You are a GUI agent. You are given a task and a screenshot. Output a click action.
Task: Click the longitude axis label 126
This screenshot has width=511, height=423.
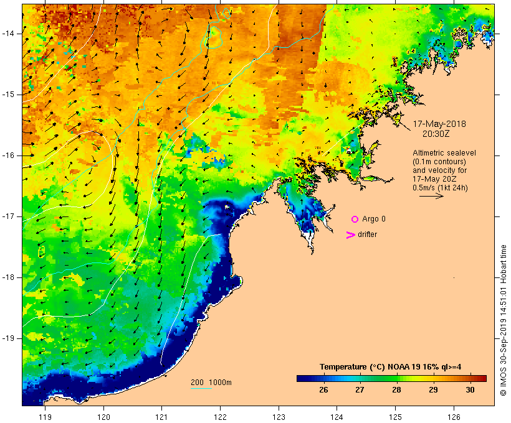(x=454, y=417)
